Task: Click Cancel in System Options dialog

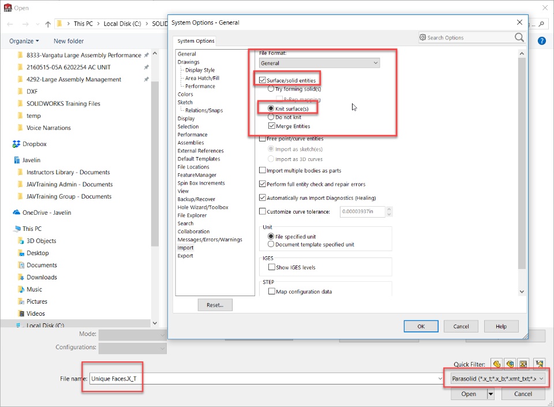Action: tap(461, 326)
